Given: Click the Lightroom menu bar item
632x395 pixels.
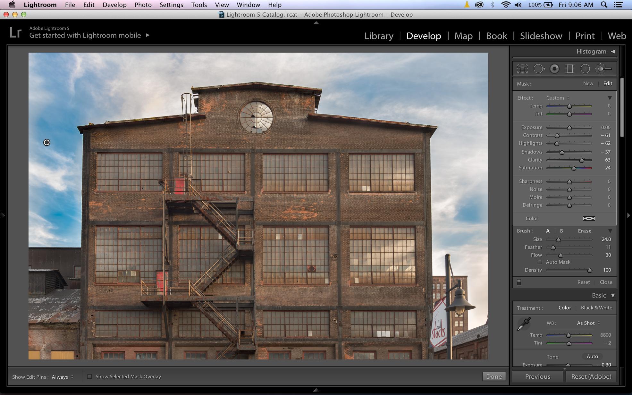Looking at the screenshot, I should (x=39, y=5).
